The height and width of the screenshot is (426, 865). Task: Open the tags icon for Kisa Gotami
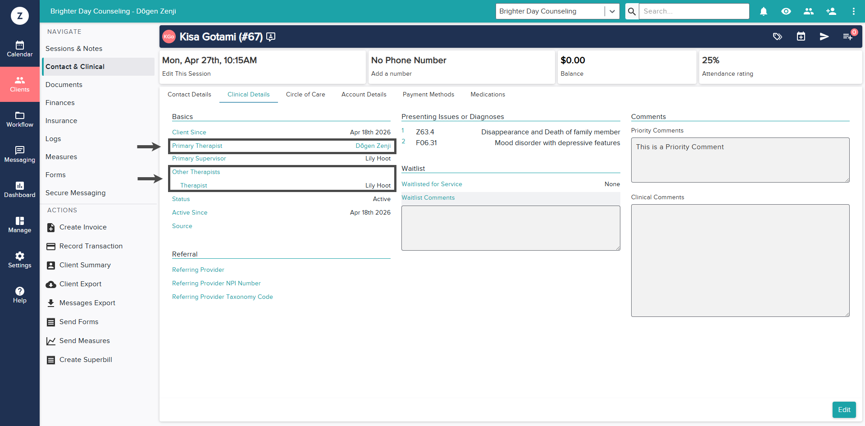coord(778,37)
